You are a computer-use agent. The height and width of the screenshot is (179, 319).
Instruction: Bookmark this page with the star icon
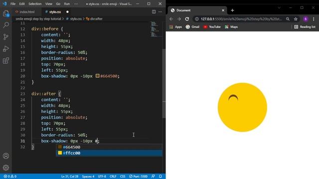coord(296,19)
